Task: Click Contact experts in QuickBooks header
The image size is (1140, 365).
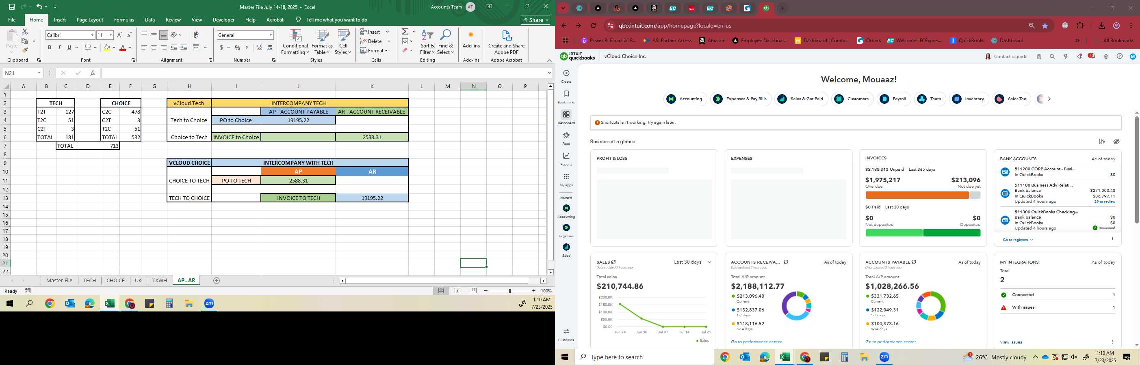Action: pyautogui.click(x=1006, y=56)
